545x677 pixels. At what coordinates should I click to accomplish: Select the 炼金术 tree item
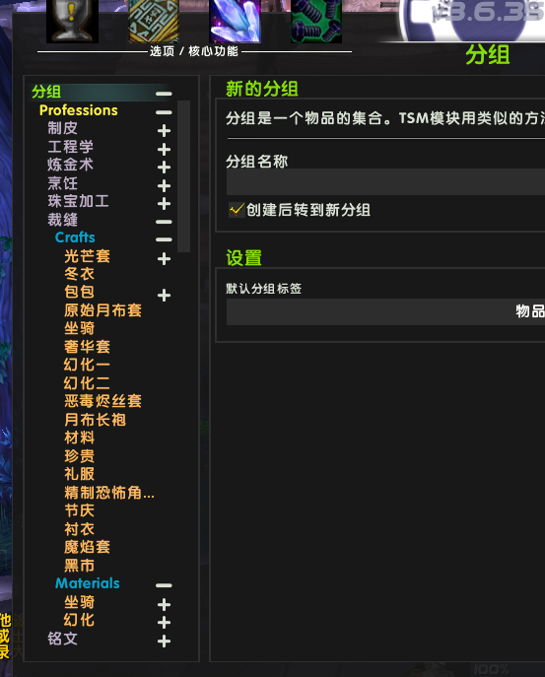[x=70, y=165]
